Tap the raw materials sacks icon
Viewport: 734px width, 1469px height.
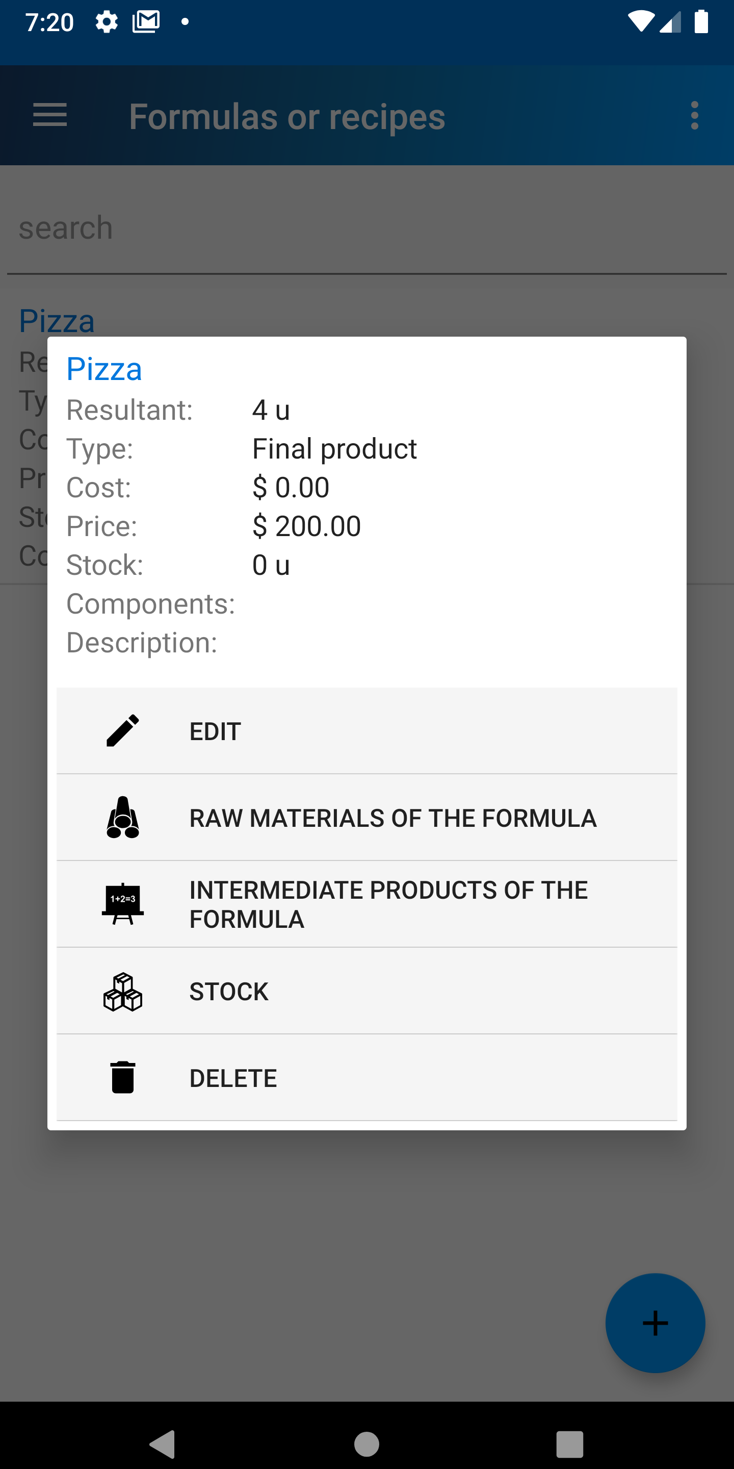pyautogui.click(x=122, y=817)
